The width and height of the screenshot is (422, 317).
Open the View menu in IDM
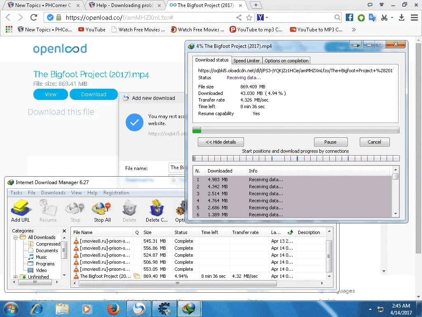click(76, 193)
